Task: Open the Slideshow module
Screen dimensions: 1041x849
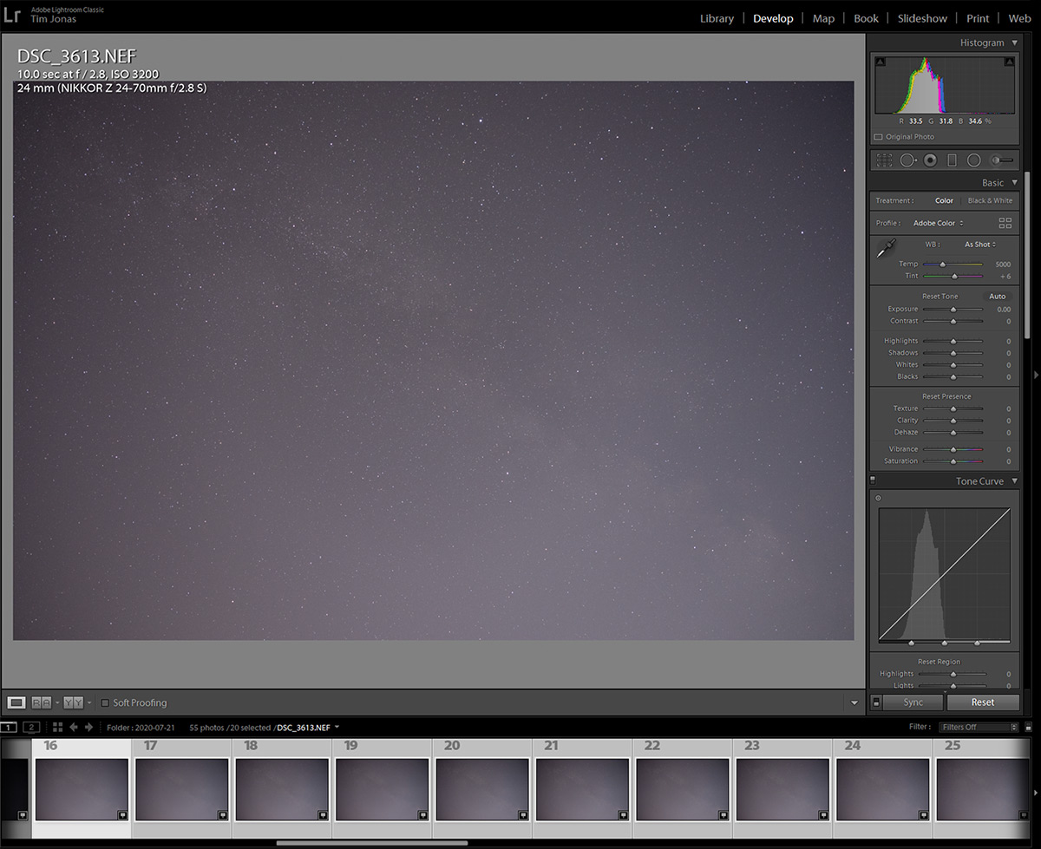Action: (922, 17)
